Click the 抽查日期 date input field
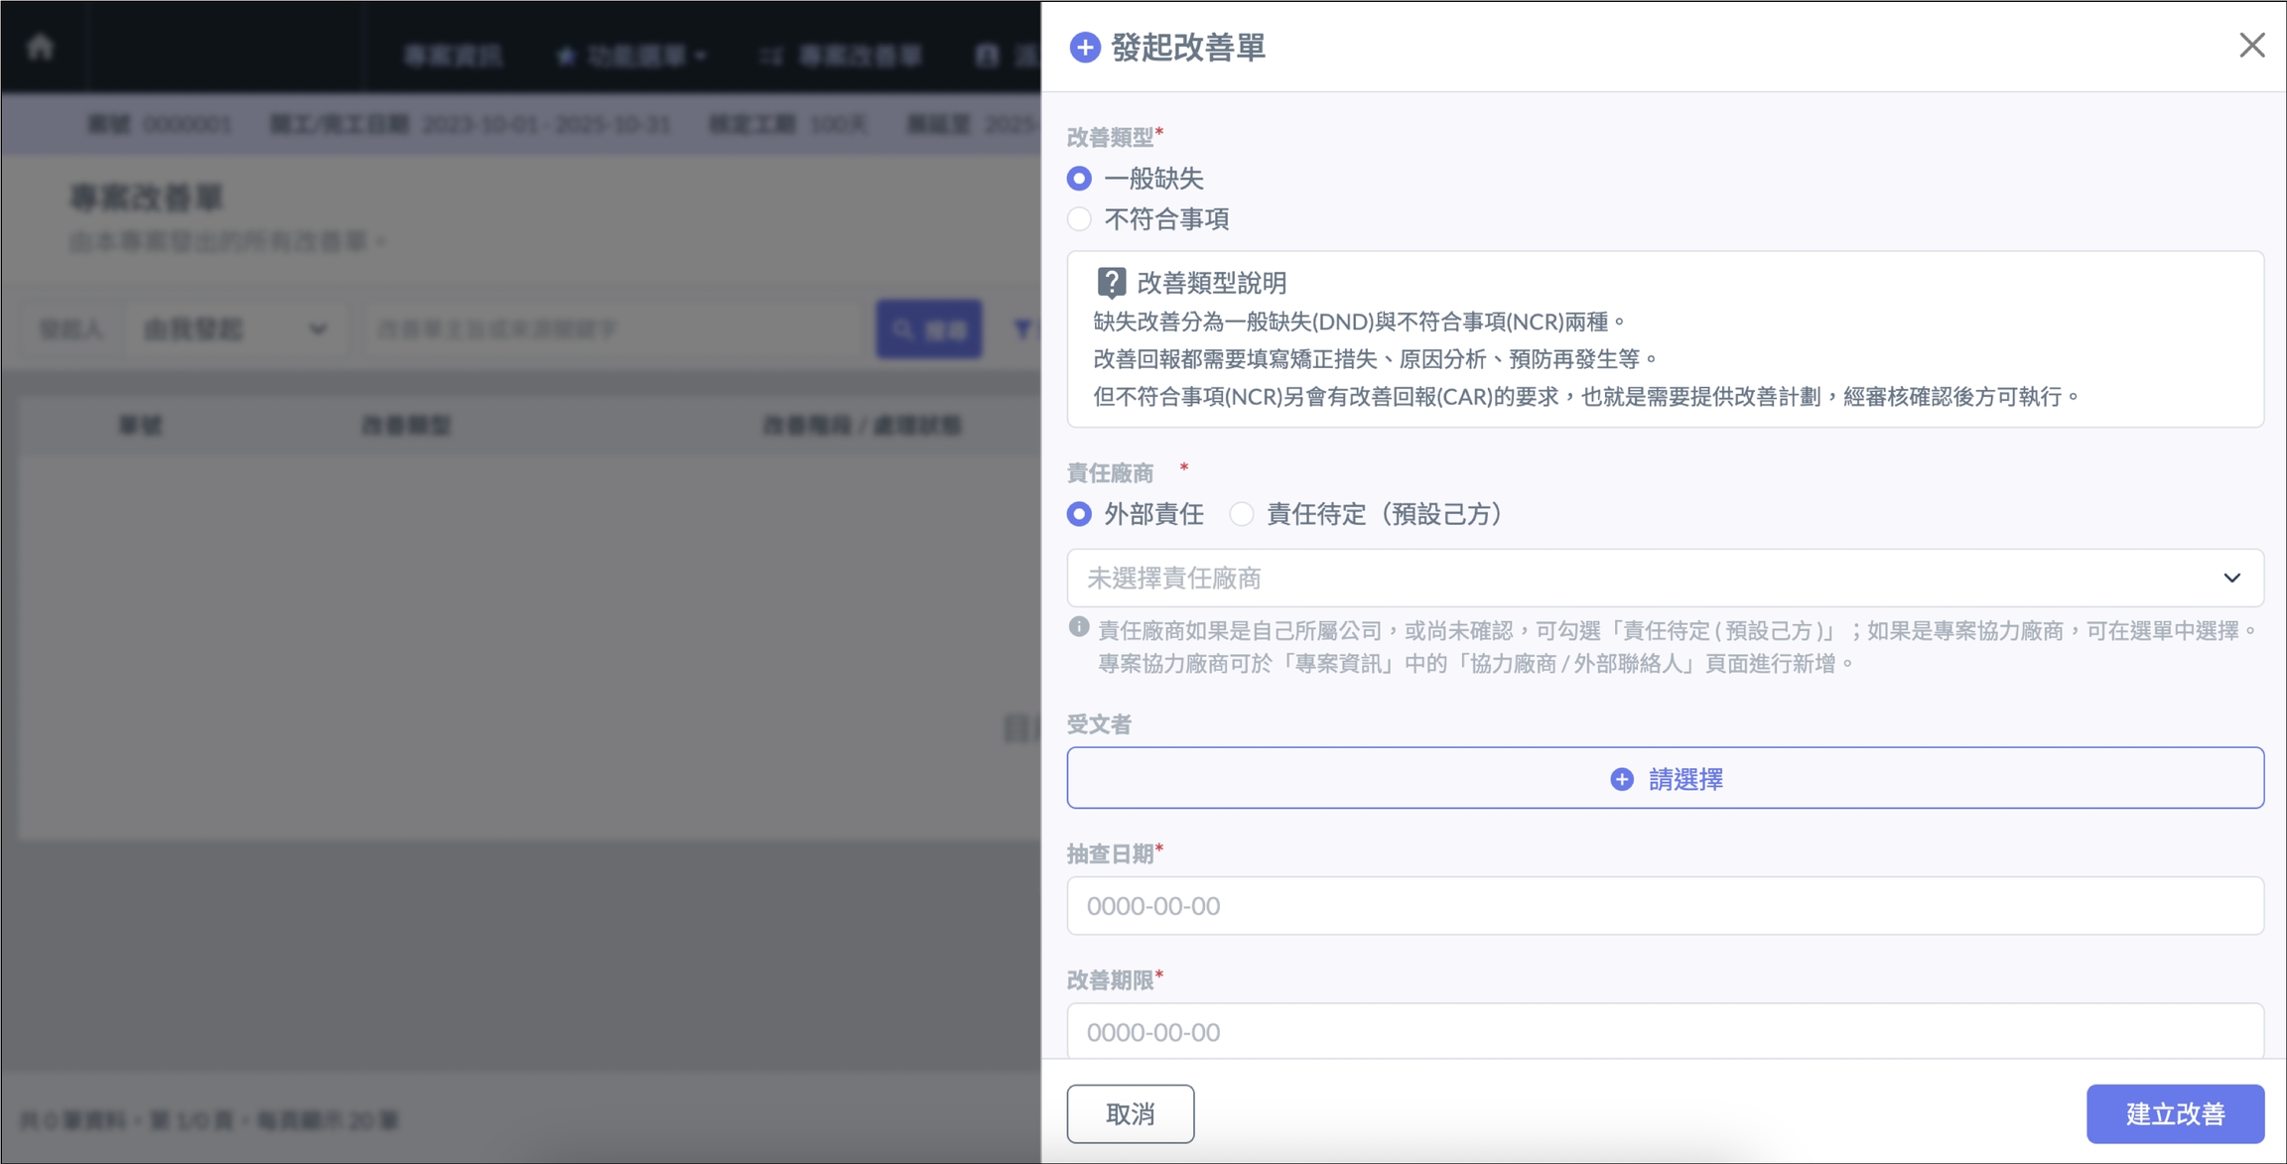This screenshot has height=1164, width=2287. (1665, 906)
